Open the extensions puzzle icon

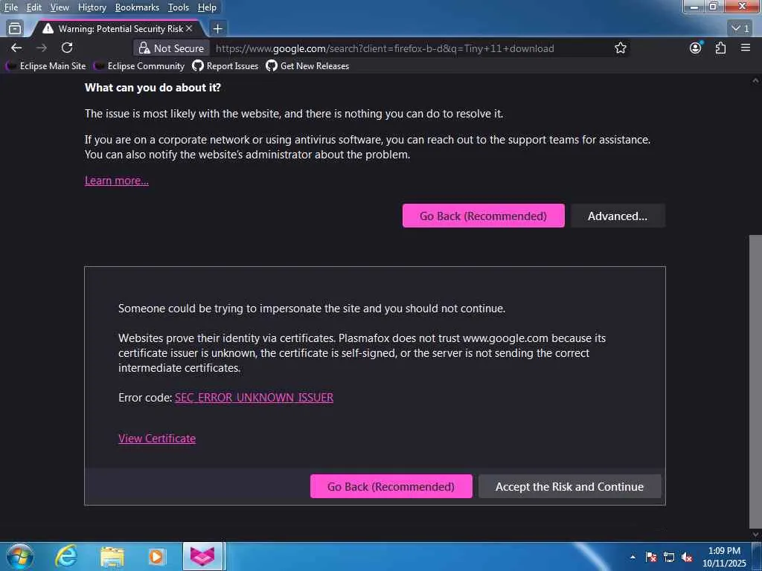(720, 48)
